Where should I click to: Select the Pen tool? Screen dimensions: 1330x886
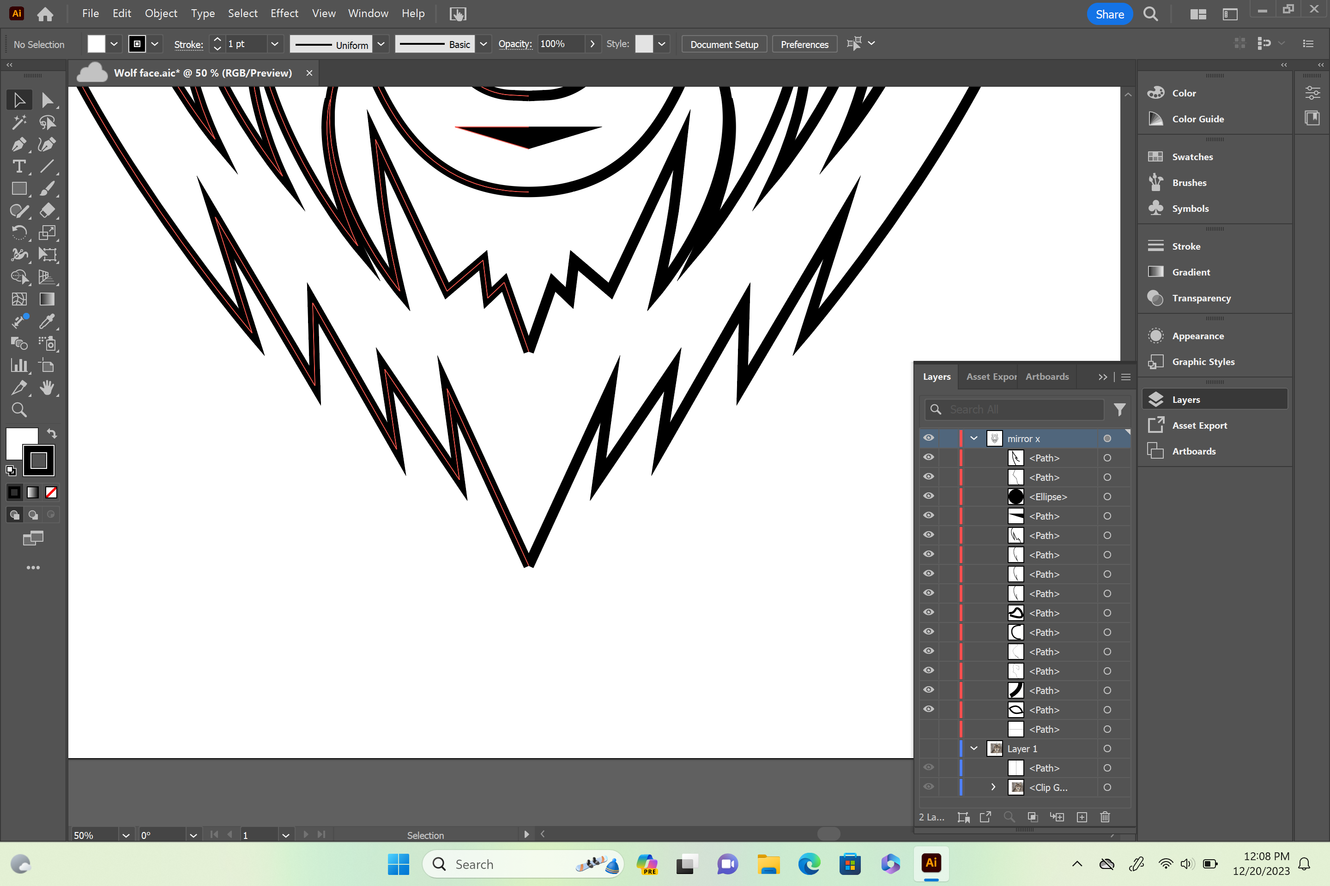18,144
